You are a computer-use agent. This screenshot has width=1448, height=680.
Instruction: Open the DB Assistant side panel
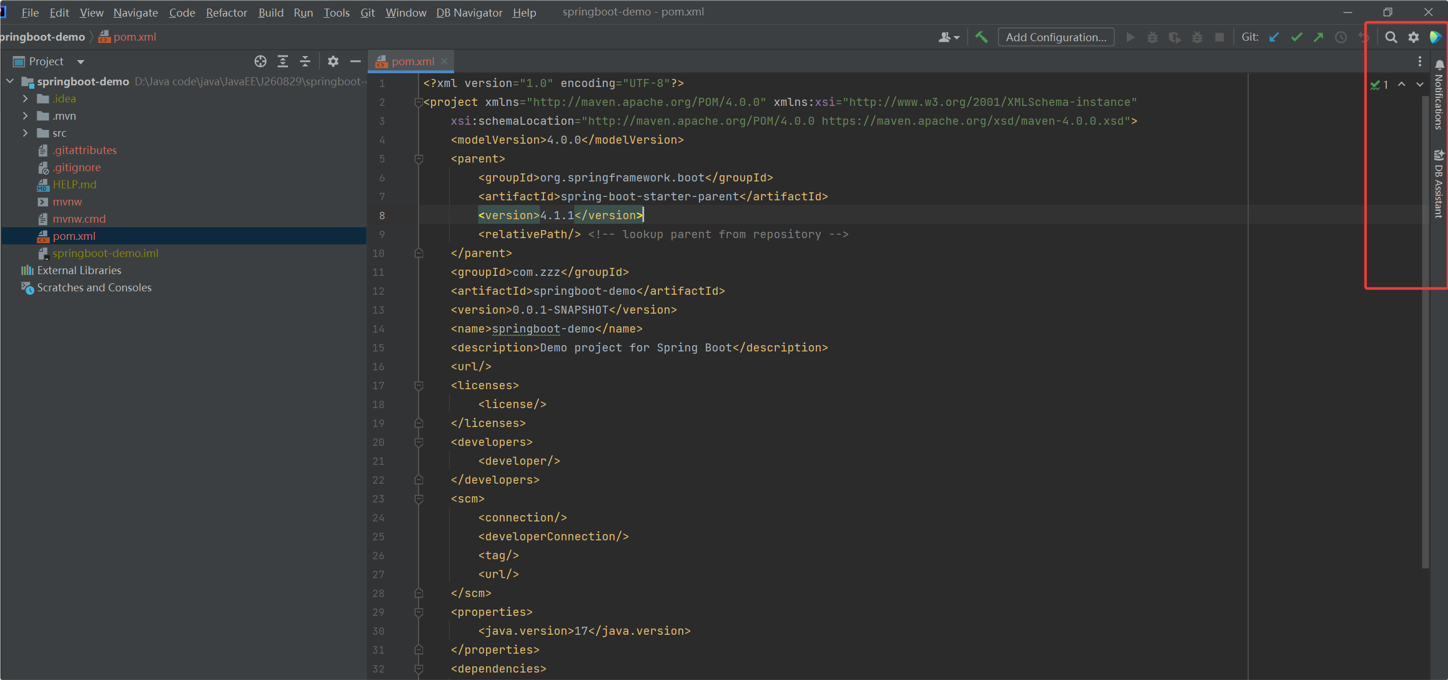point(1439,184)
